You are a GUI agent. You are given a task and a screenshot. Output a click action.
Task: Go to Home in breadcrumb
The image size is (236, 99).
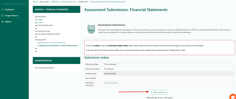tap(35, 2)
